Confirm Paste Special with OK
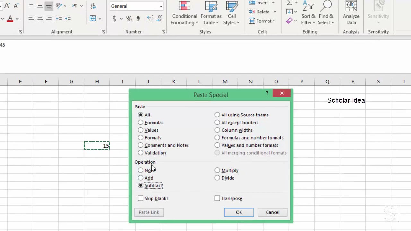This screenshot has width=411, height=231. pyautogui.click(x=239, y=212)
